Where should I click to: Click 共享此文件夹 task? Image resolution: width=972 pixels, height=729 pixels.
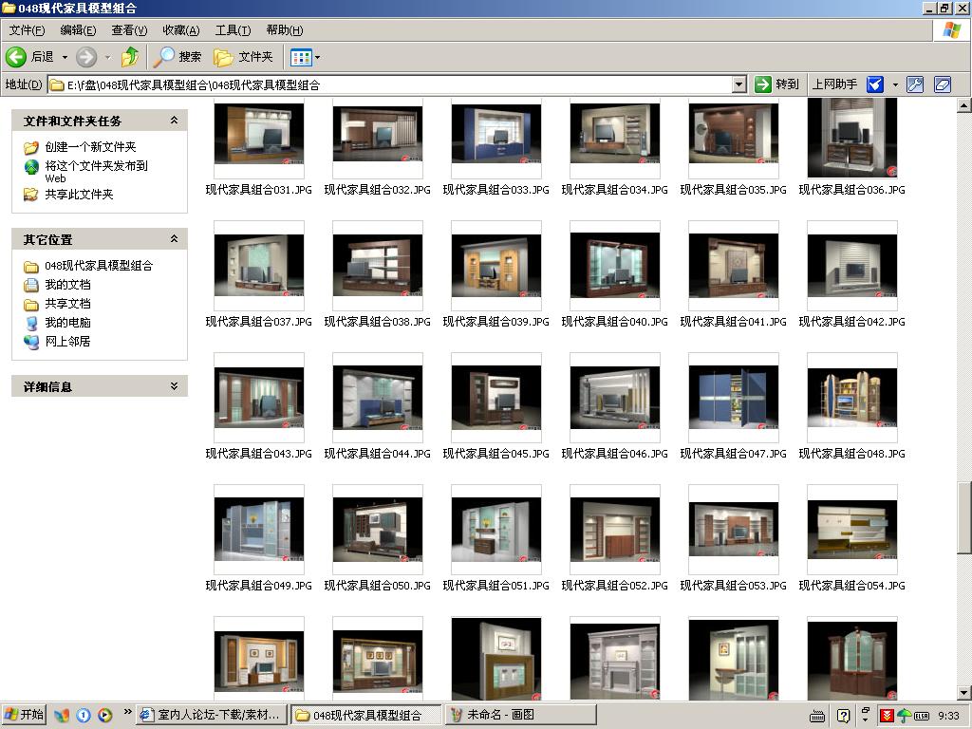point(79,195)
